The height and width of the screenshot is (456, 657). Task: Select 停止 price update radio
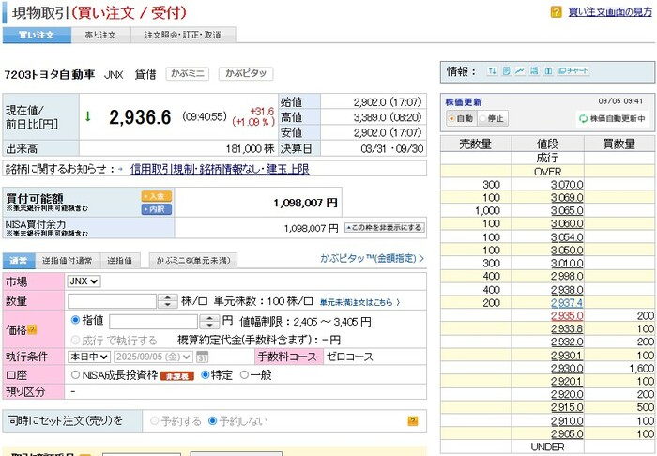(x=482, y=118)
